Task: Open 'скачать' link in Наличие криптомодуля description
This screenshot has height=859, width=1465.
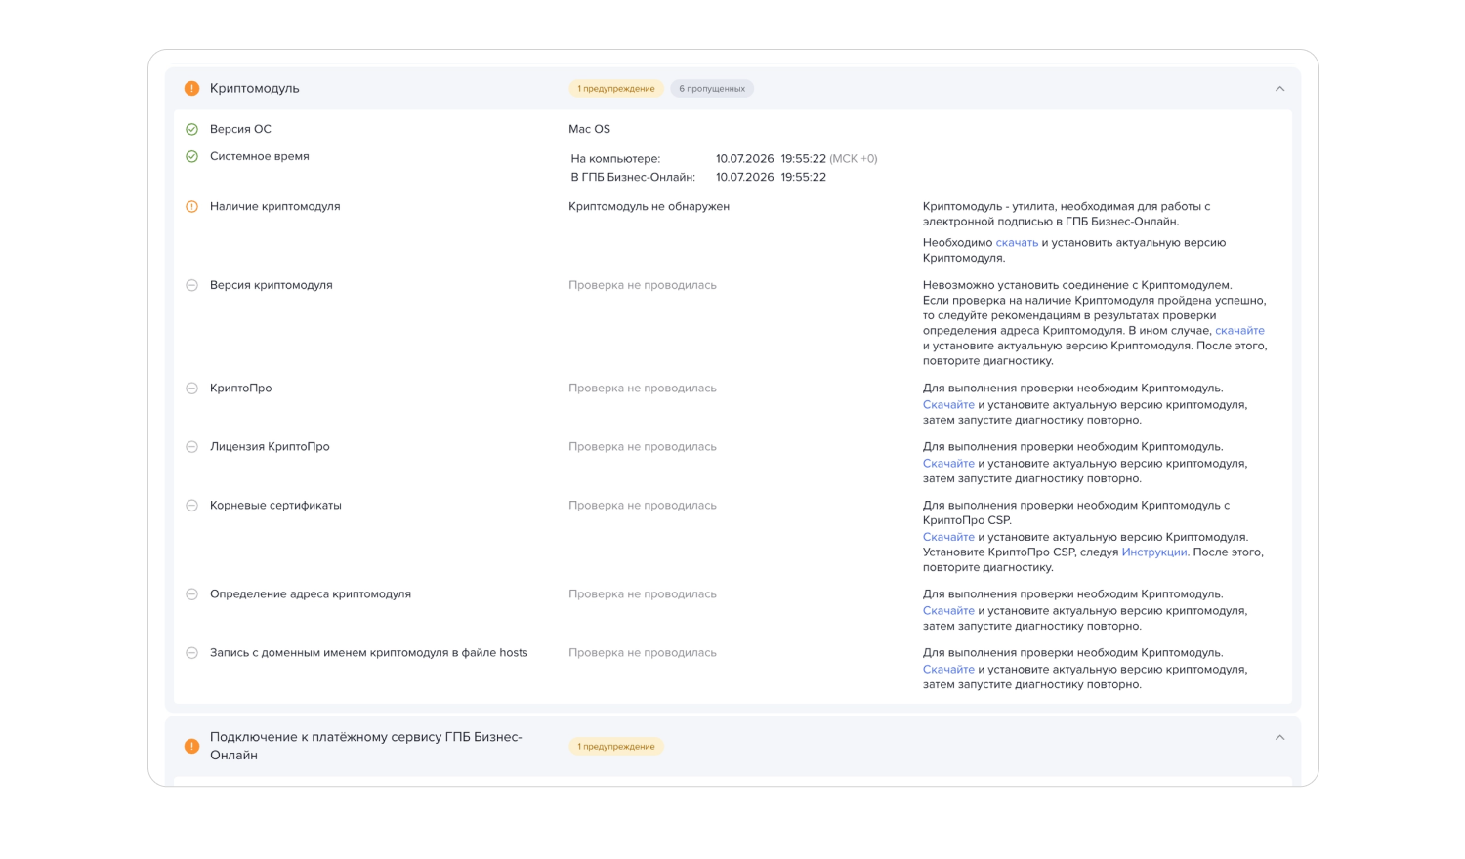Action: 1017,243
